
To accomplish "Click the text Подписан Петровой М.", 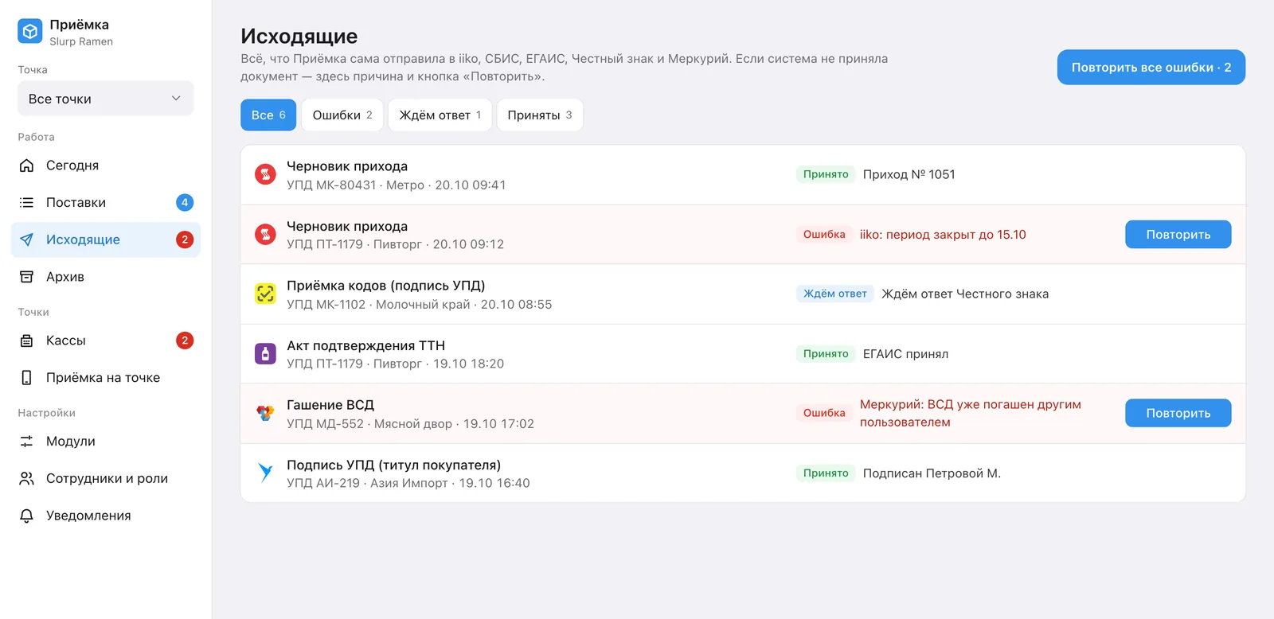I will coord(932,473).
